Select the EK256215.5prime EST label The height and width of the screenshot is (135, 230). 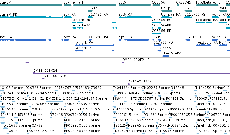tap(170, 120)
